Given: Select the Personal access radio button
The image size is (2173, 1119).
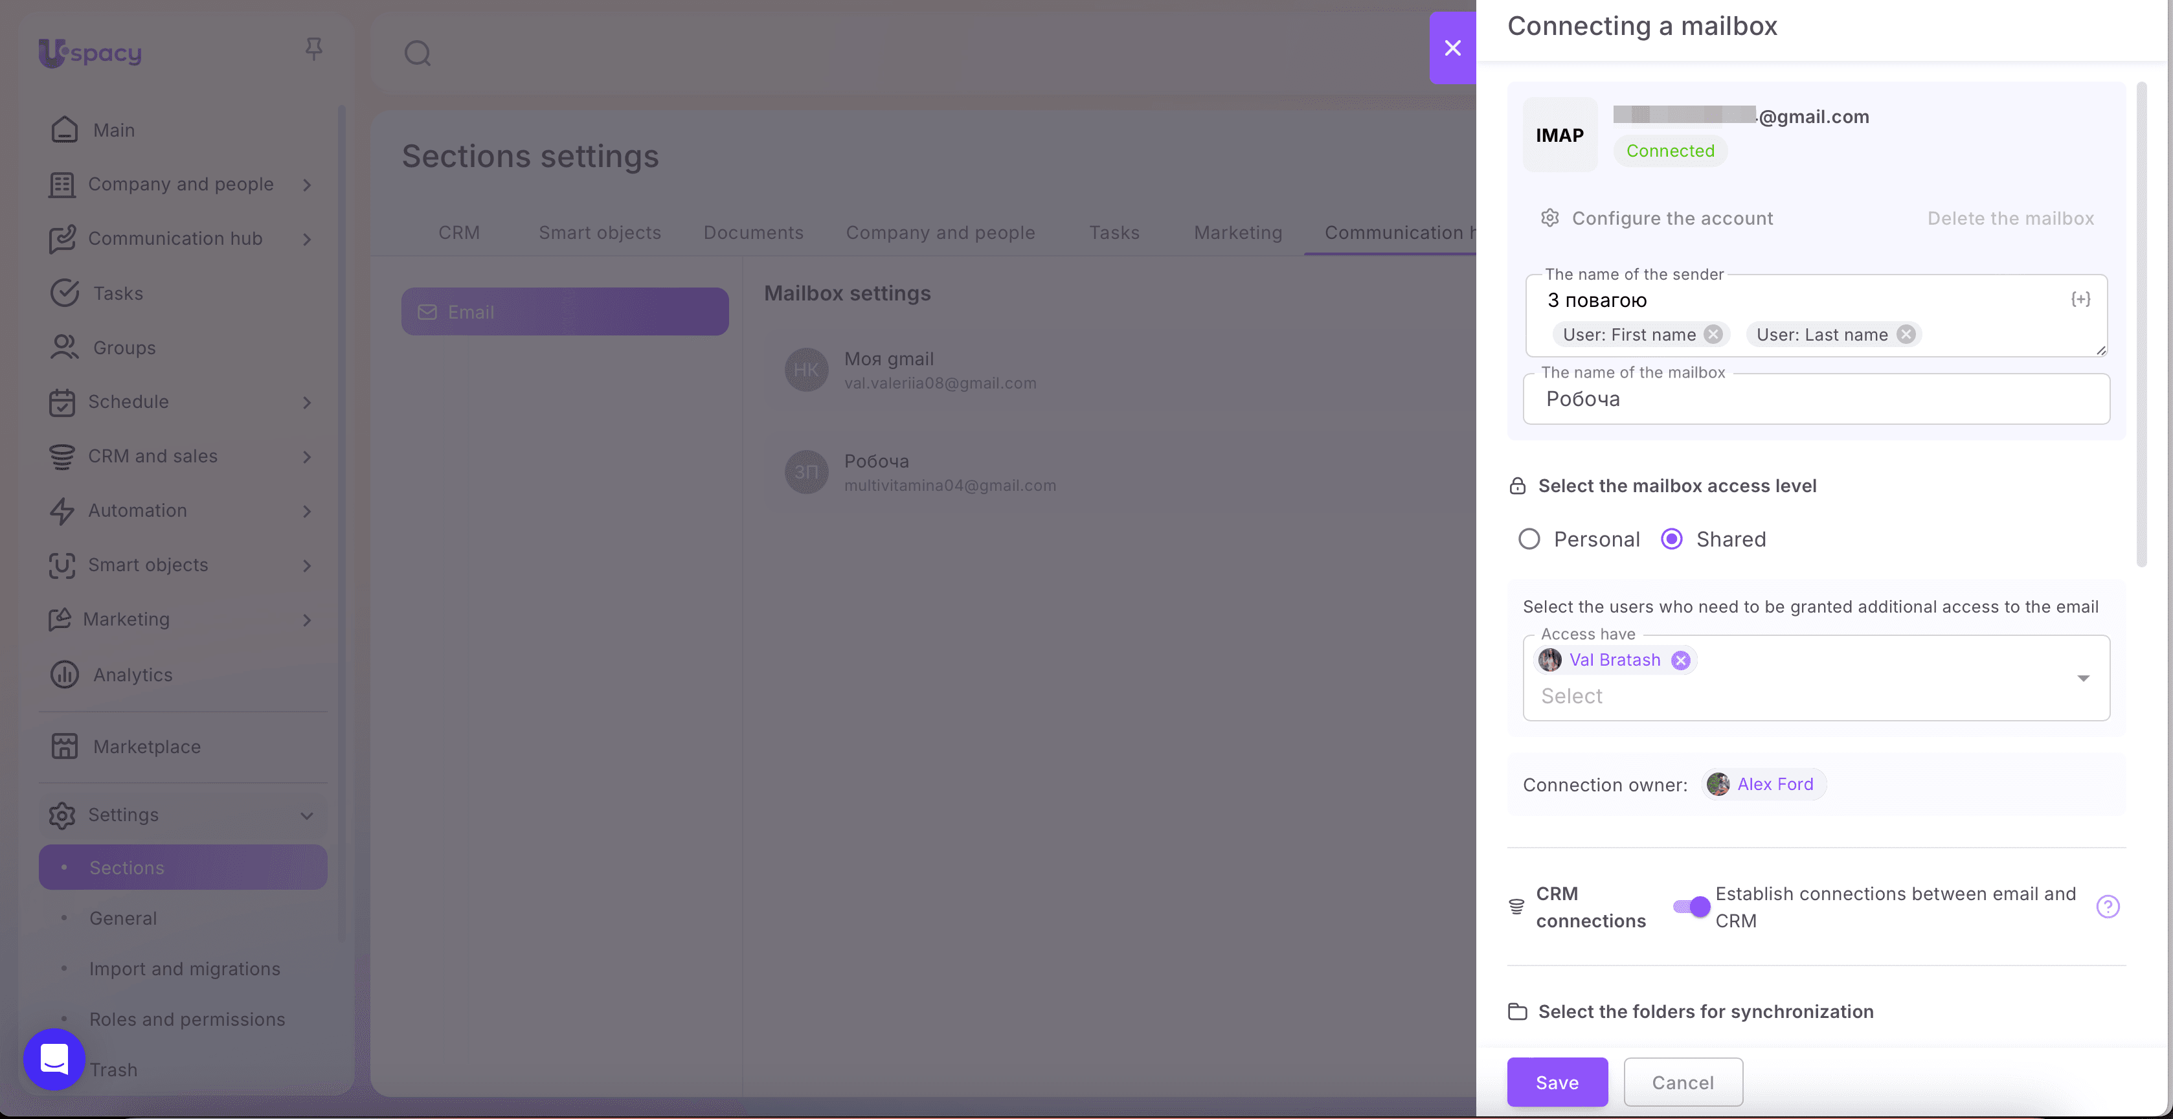Looking at the screenshot, I should [x=1529, y=539].
